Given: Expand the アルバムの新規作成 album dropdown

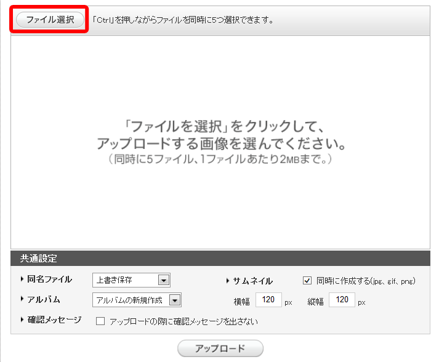Looking at the screenshot, I should click(137, 300).
